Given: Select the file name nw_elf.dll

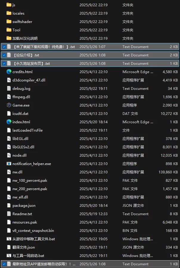Looking at the screenshot, I should (x=20, y=197).
